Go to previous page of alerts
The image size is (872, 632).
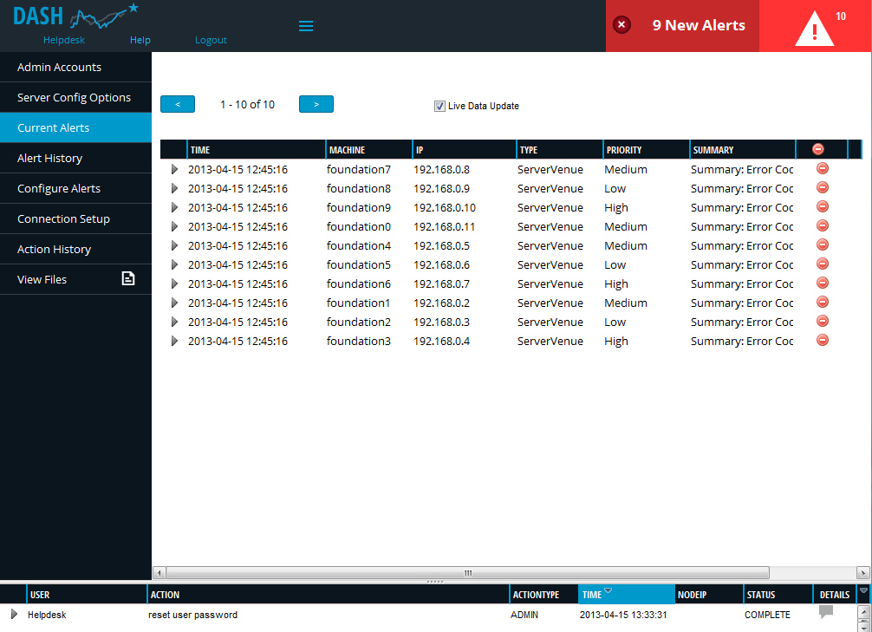(178, 104)
